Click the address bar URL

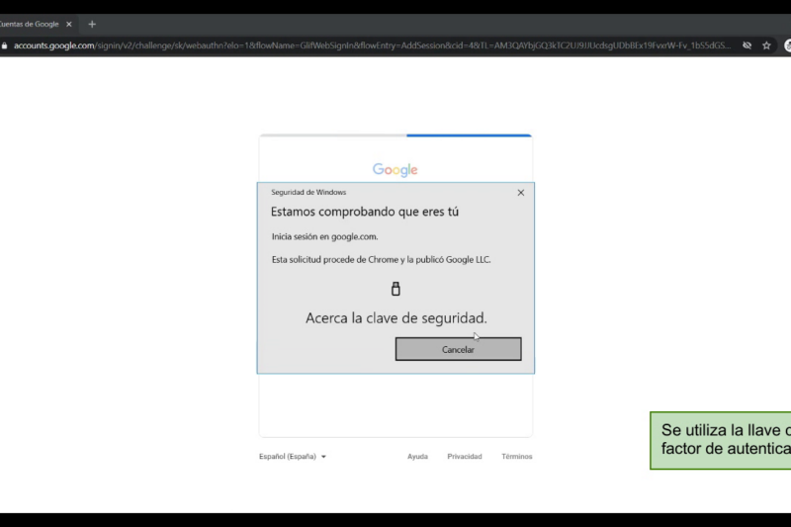372,45
